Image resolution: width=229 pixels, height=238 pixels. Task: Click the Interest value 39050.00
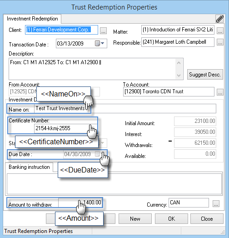[195, 132]
